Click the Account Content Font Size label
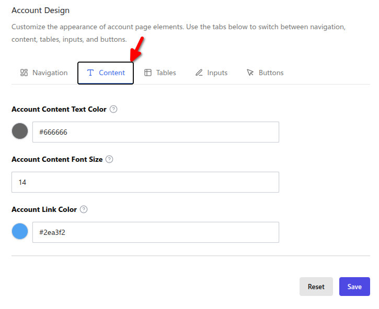Viewport: 379px width, 309px height. [57, 159]
